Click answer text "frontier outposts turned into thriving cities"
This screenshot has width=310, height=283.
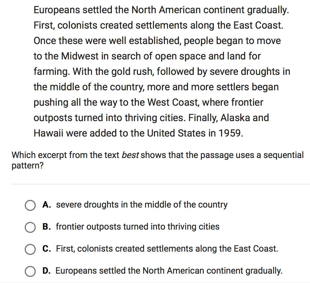(137, 227)
